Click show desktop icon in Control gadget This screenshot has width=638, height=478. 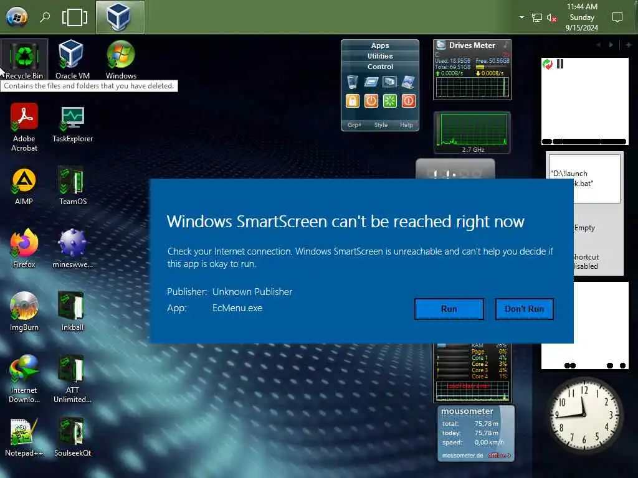coord(409,82)
